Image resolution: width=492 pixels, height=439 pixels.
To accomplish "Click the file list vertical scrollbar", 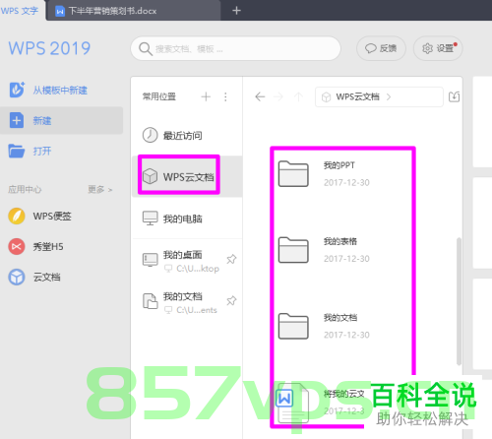I will click(459, 301).
